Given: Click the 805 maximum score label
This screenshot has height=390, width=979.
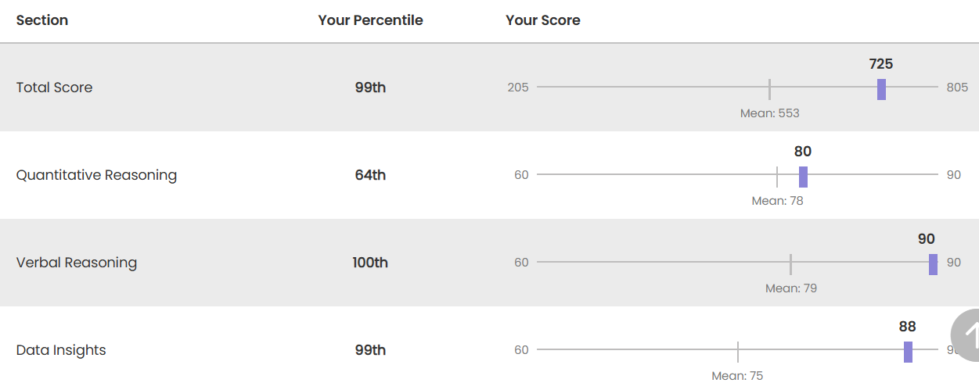Looking at the screenshot, I should click(957, 88).
